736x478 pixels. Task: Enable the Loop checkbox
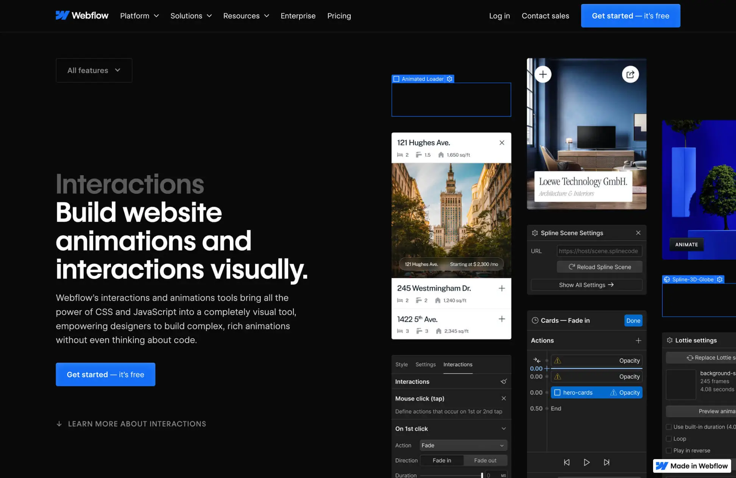point(669,439)
